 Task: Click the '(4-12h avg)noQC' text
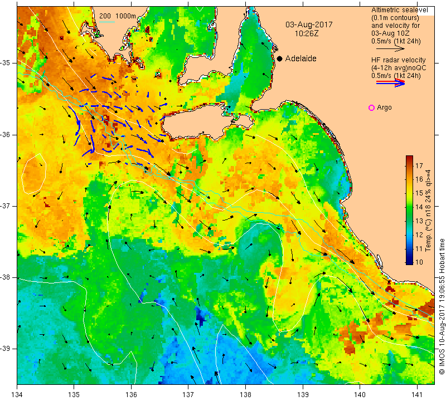[x=399, y=68]
